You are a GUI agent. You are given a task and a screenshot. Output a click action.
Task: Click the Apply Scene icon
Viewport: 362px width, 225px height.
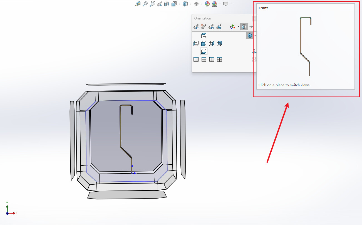tap(214, 4)
